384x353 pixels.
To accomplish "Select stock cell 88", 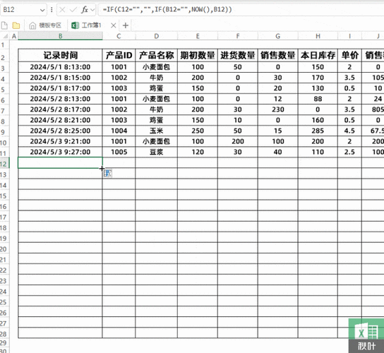I will pos(318,99).
